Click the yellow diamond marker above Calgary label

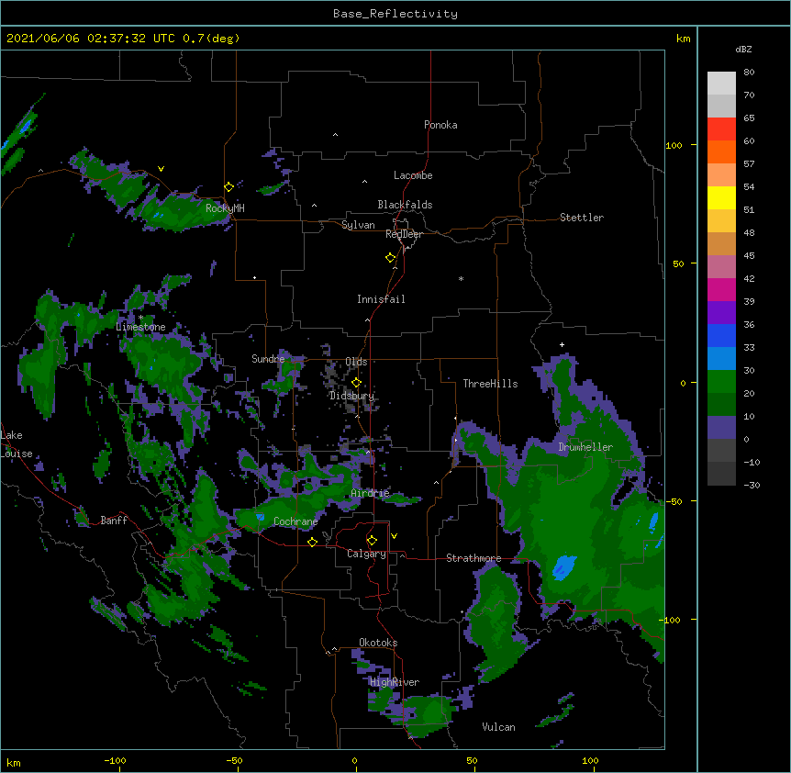pyautogui.click(x=372, y=541)
